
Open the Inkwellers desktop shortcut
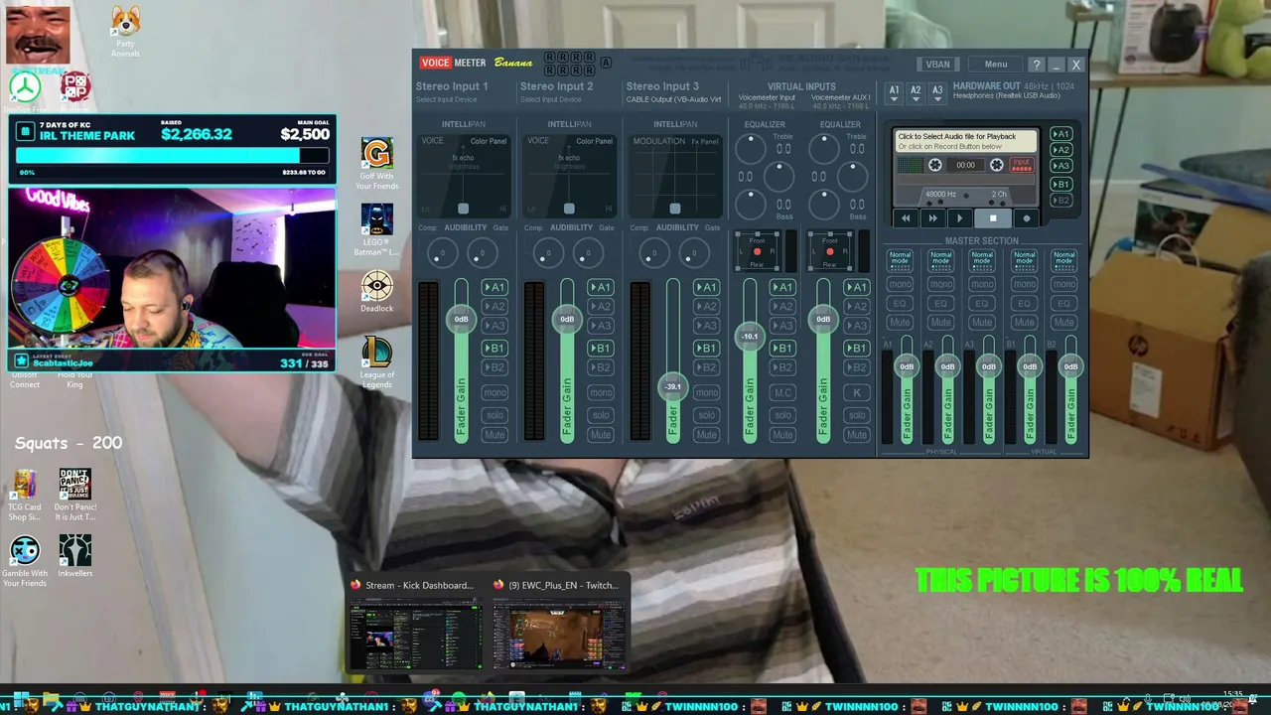click(74, 557)
